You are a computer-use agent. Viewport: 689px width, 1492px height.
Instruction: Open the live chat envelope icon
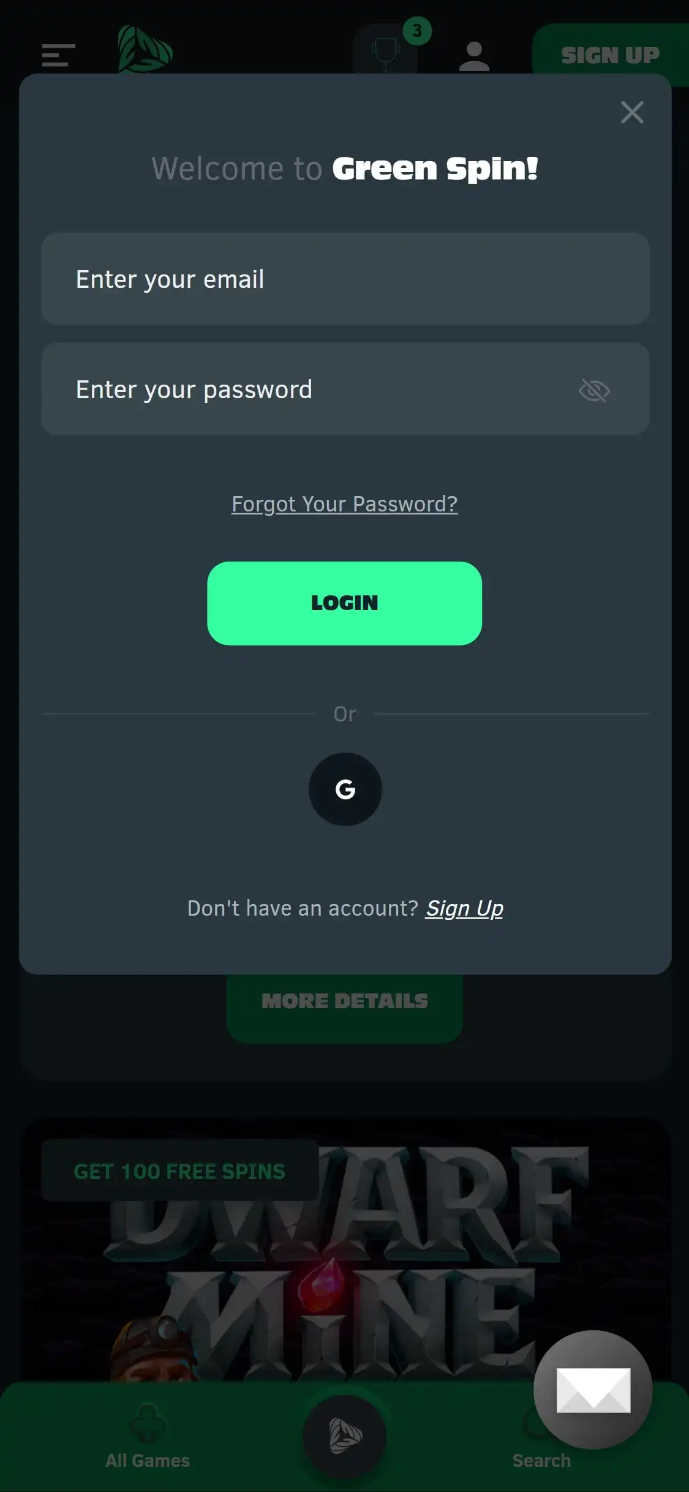click(593, 1389)
